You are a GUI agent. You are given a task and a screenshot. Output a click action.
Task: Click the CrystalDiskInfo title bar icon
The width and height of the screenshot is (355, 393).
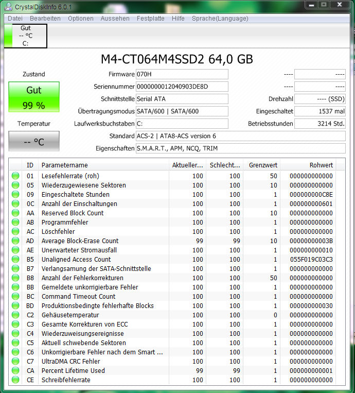(x=8, y=6)
